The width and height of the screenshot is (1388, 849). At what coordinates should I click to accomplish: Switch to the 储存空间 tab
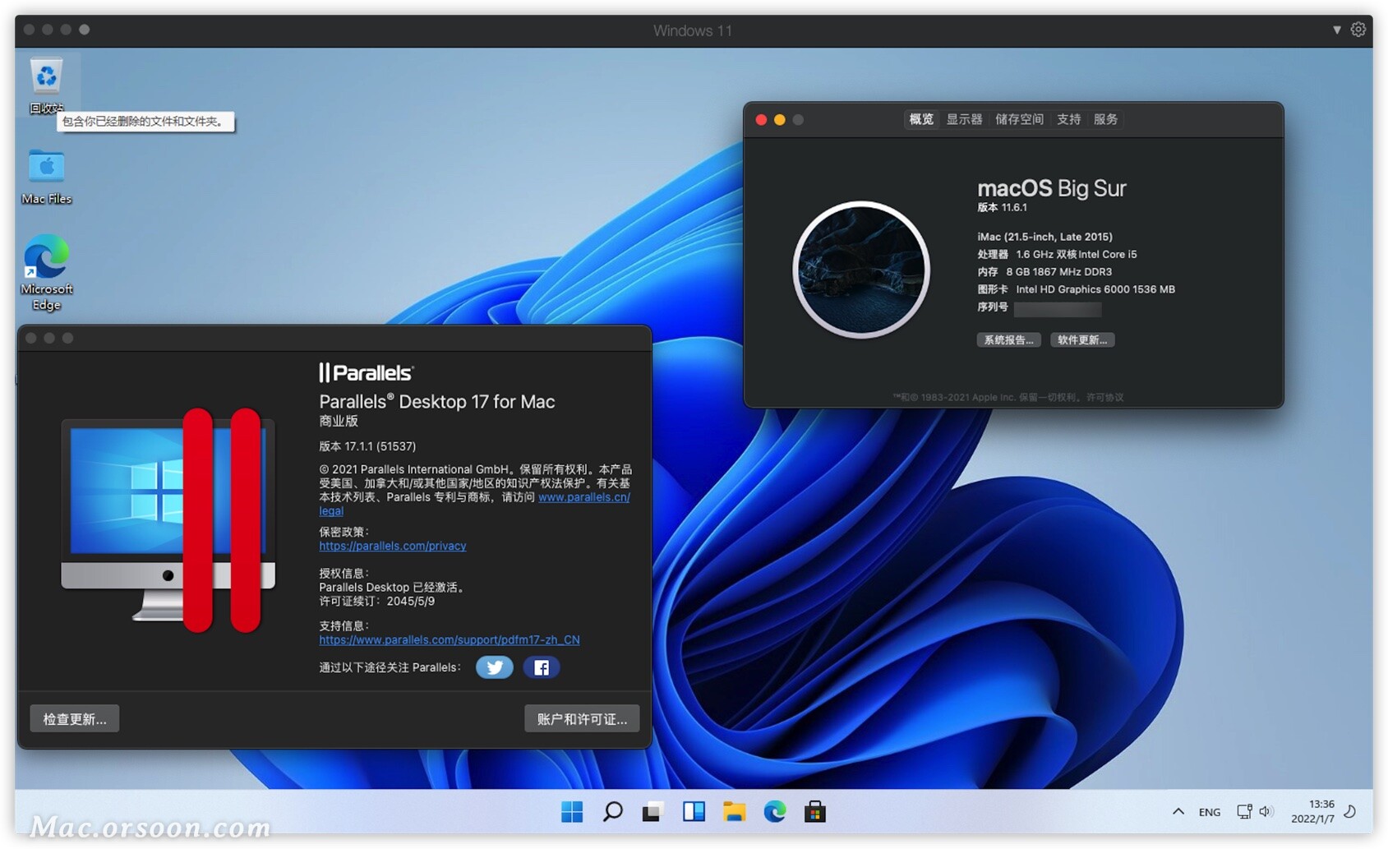coord(1020,119)
